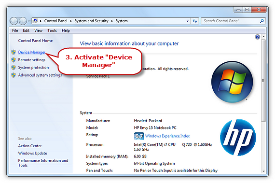
Task: Click the refresh icon beside address bar
Action: (x=195, y=21)
